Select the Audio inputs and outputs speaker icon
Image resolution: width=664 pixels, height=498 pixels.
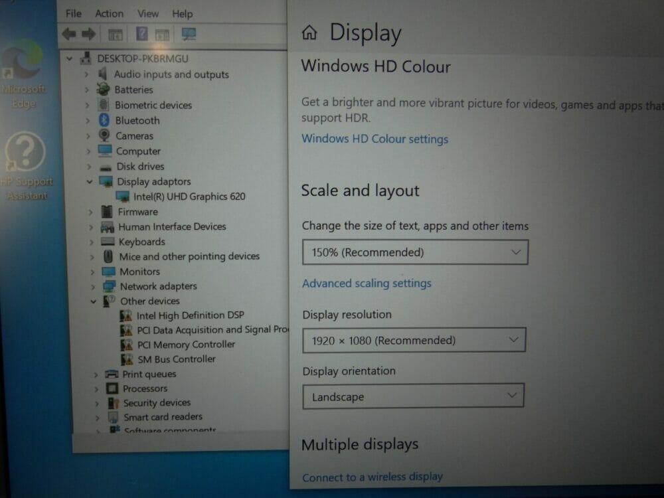(103, 74)
